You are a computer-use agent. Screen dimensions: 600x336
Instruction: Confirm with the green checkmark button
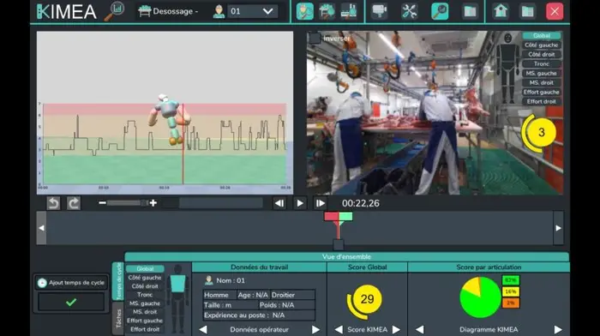tap(71, 303)
